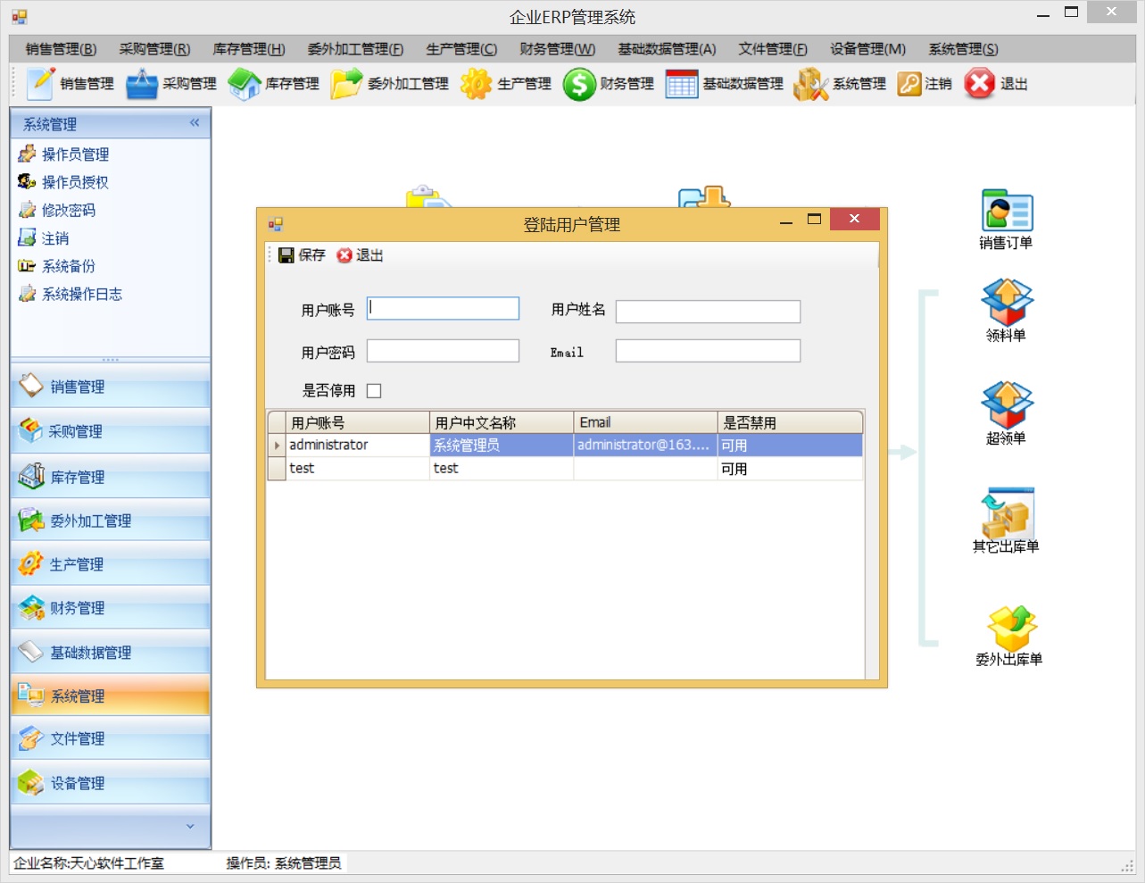Open 基础数据管理 calendar icon in toolbar
This screenshot has height=883, width=1145.
(681, 85)
